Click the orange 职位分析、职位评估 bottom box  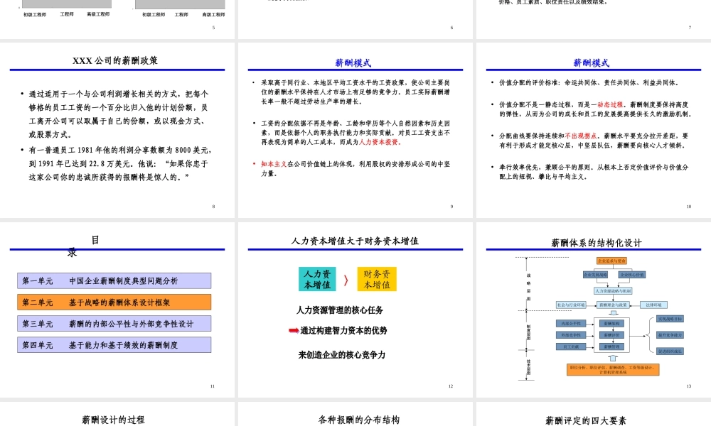click(613, 369)
